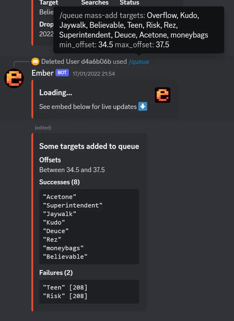Click the Discord icon beside Deleted User
234x321 pixels.
(35, 62)
